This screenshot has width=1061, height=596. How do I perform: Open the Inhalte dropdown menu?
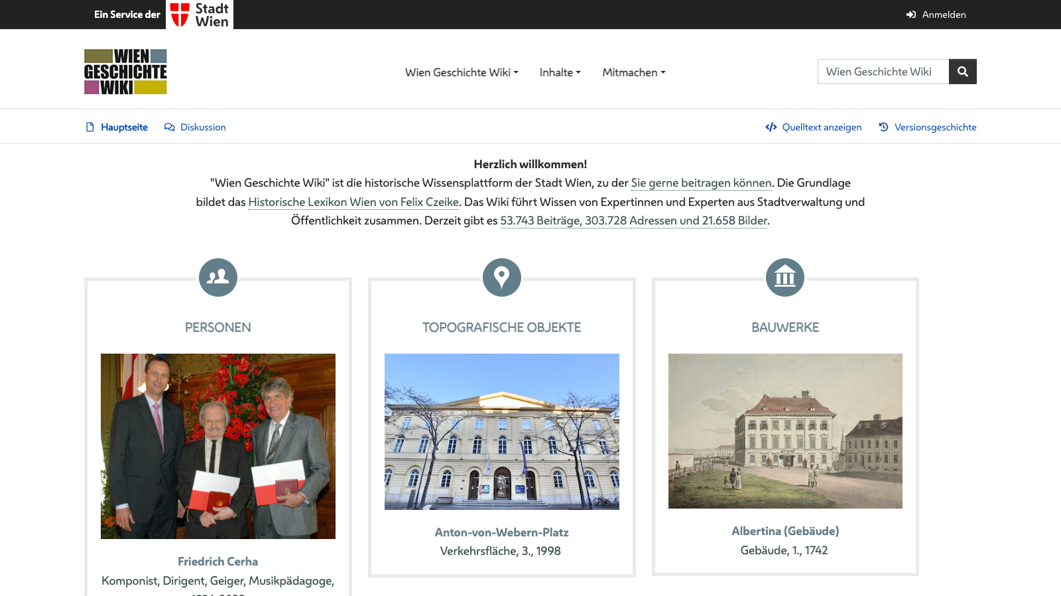(560, 72)
